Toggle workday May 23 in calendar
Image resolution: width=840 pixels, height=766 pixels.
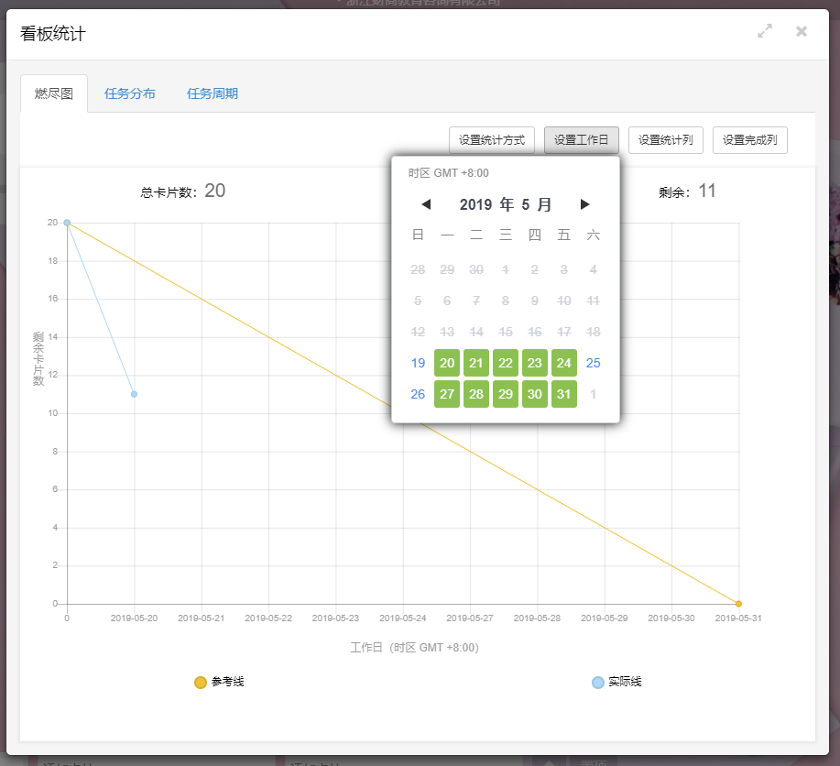[x=535, y=363]
